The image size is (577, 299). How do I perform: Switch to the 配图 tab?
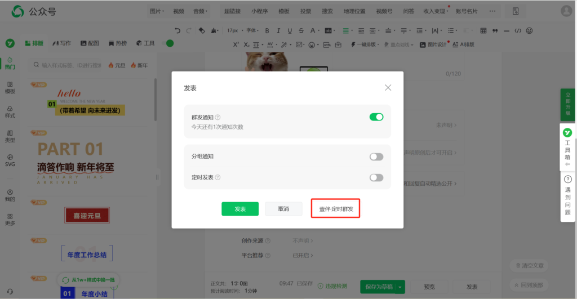tap(90, 43)
